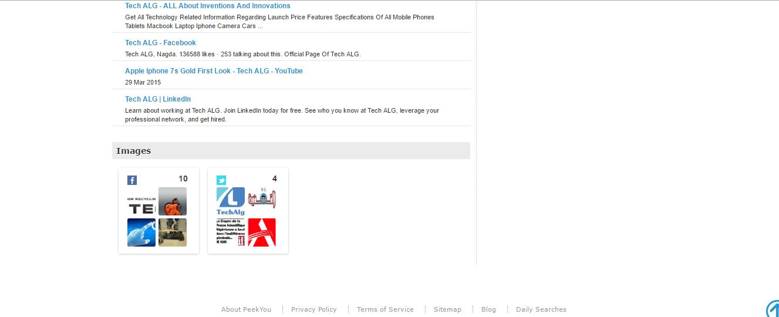This screenshot has width=779, height=317.
Task: Open the 'Tech ALG | LinkedIn' result
Action: (158, 99)
